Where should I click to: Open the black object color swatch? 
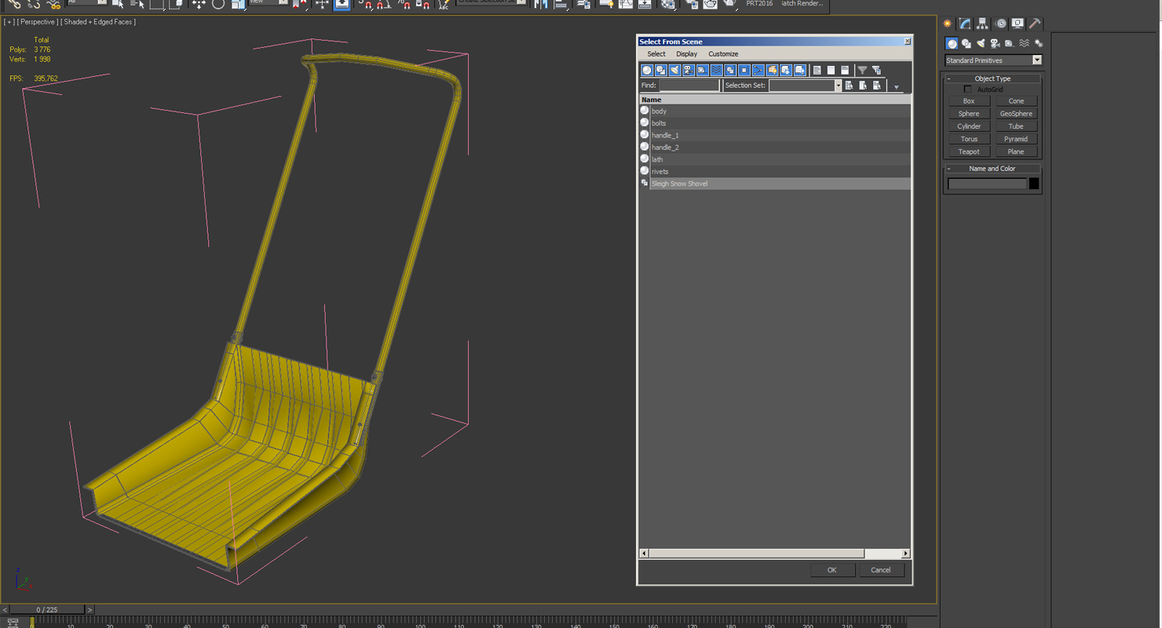click(1034, 184)
